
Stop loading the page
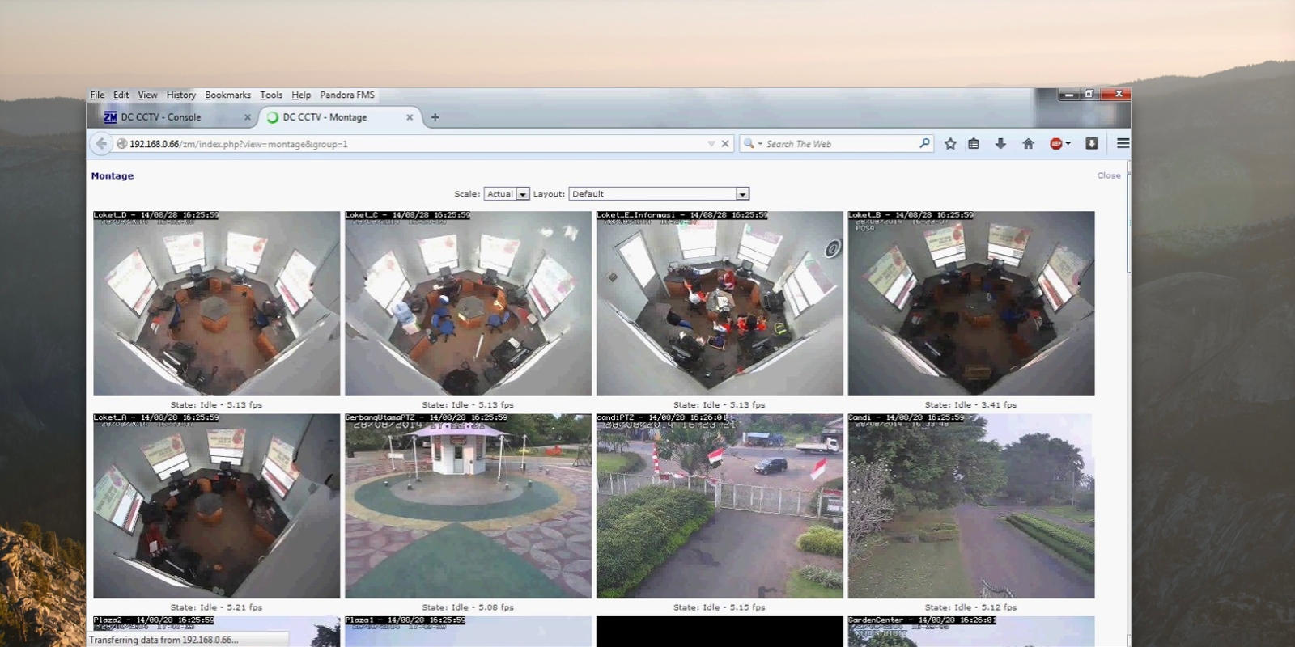(725, 144)
